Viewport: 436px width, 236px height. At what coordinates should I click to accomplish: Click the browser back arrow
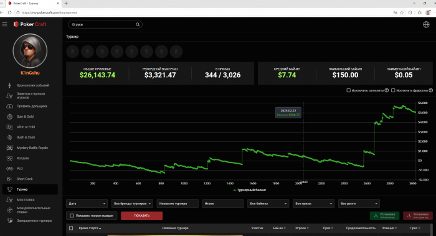tap(2, 12)
